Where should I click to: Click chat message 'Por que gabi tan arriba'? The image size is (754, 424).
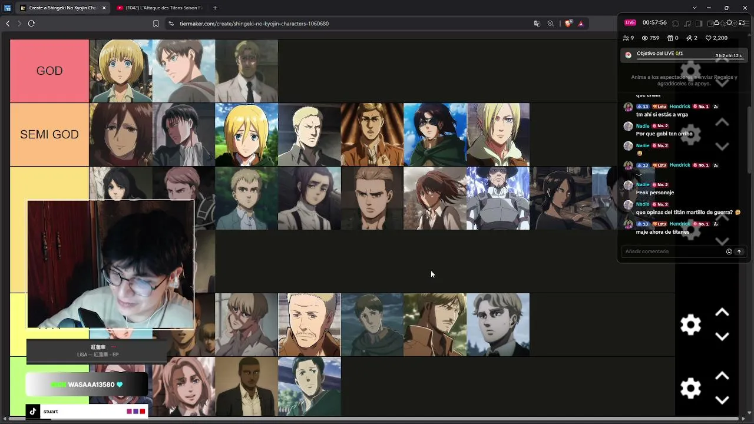point(664,134)
